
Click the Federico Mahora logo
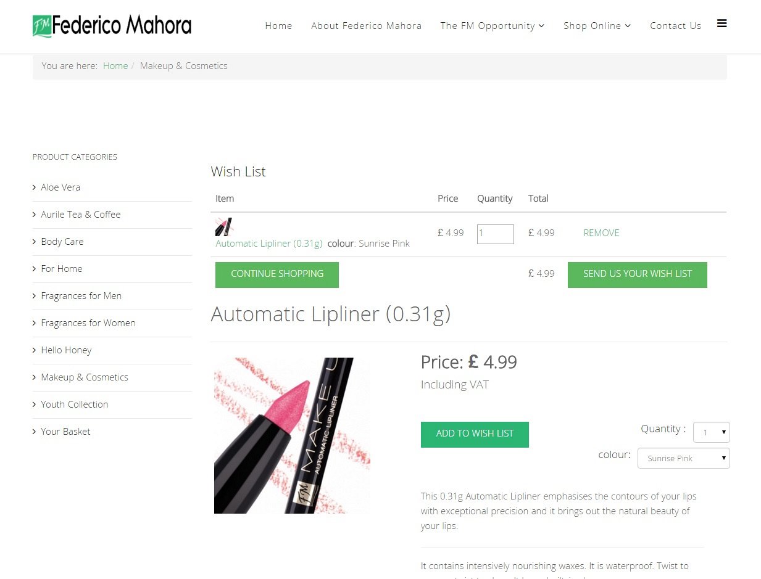tap(112, 26)
